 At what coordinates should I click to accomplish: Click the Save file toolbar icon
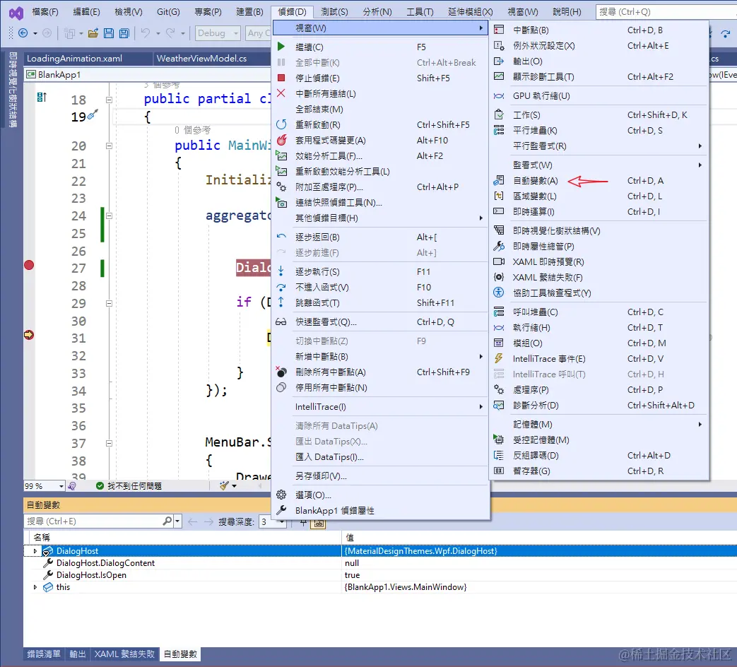click(x=109, y=33)
